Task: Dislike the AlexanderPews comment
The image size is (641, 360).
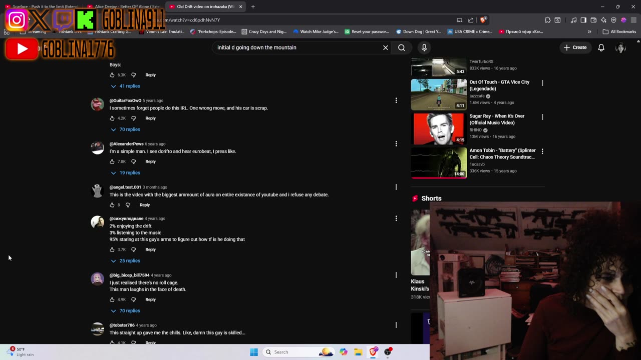Action: 134,161
